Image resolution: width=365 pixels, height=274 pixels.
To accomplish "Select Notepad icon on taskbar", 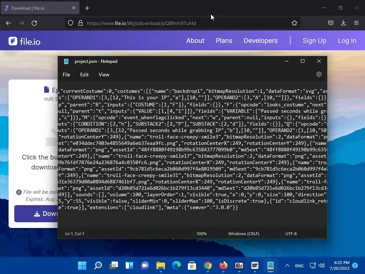I will 270,265.
